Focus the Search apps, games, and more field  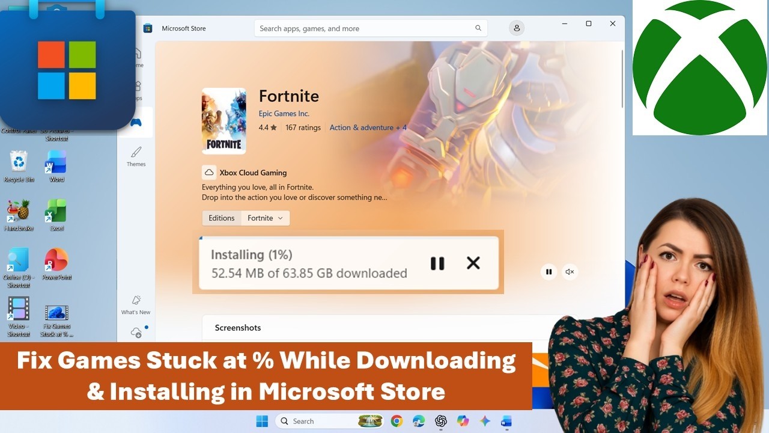(371, 28)
